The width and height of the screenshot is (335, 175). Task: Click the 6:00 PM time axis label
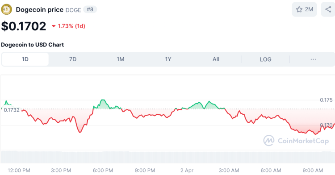(103, 170)
